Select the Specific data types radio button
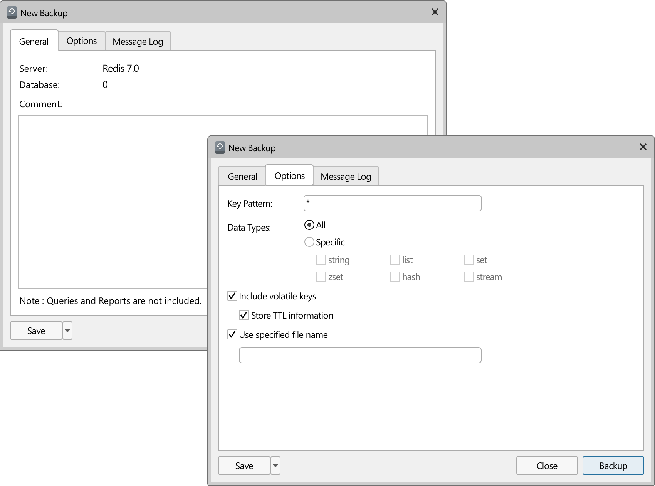 coord(309,242)
